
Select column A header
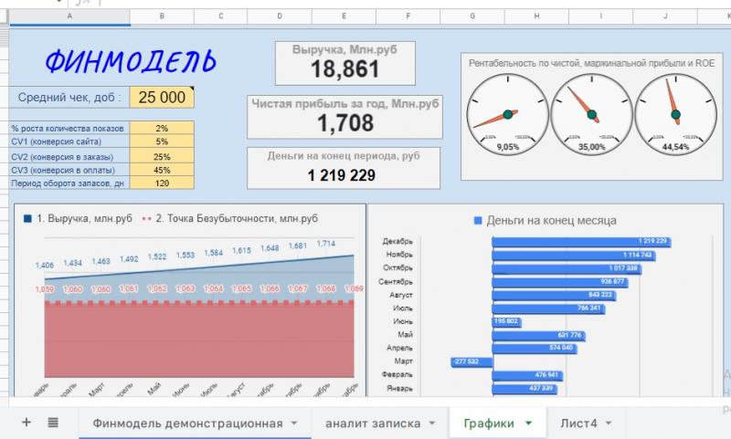[69, 16]
